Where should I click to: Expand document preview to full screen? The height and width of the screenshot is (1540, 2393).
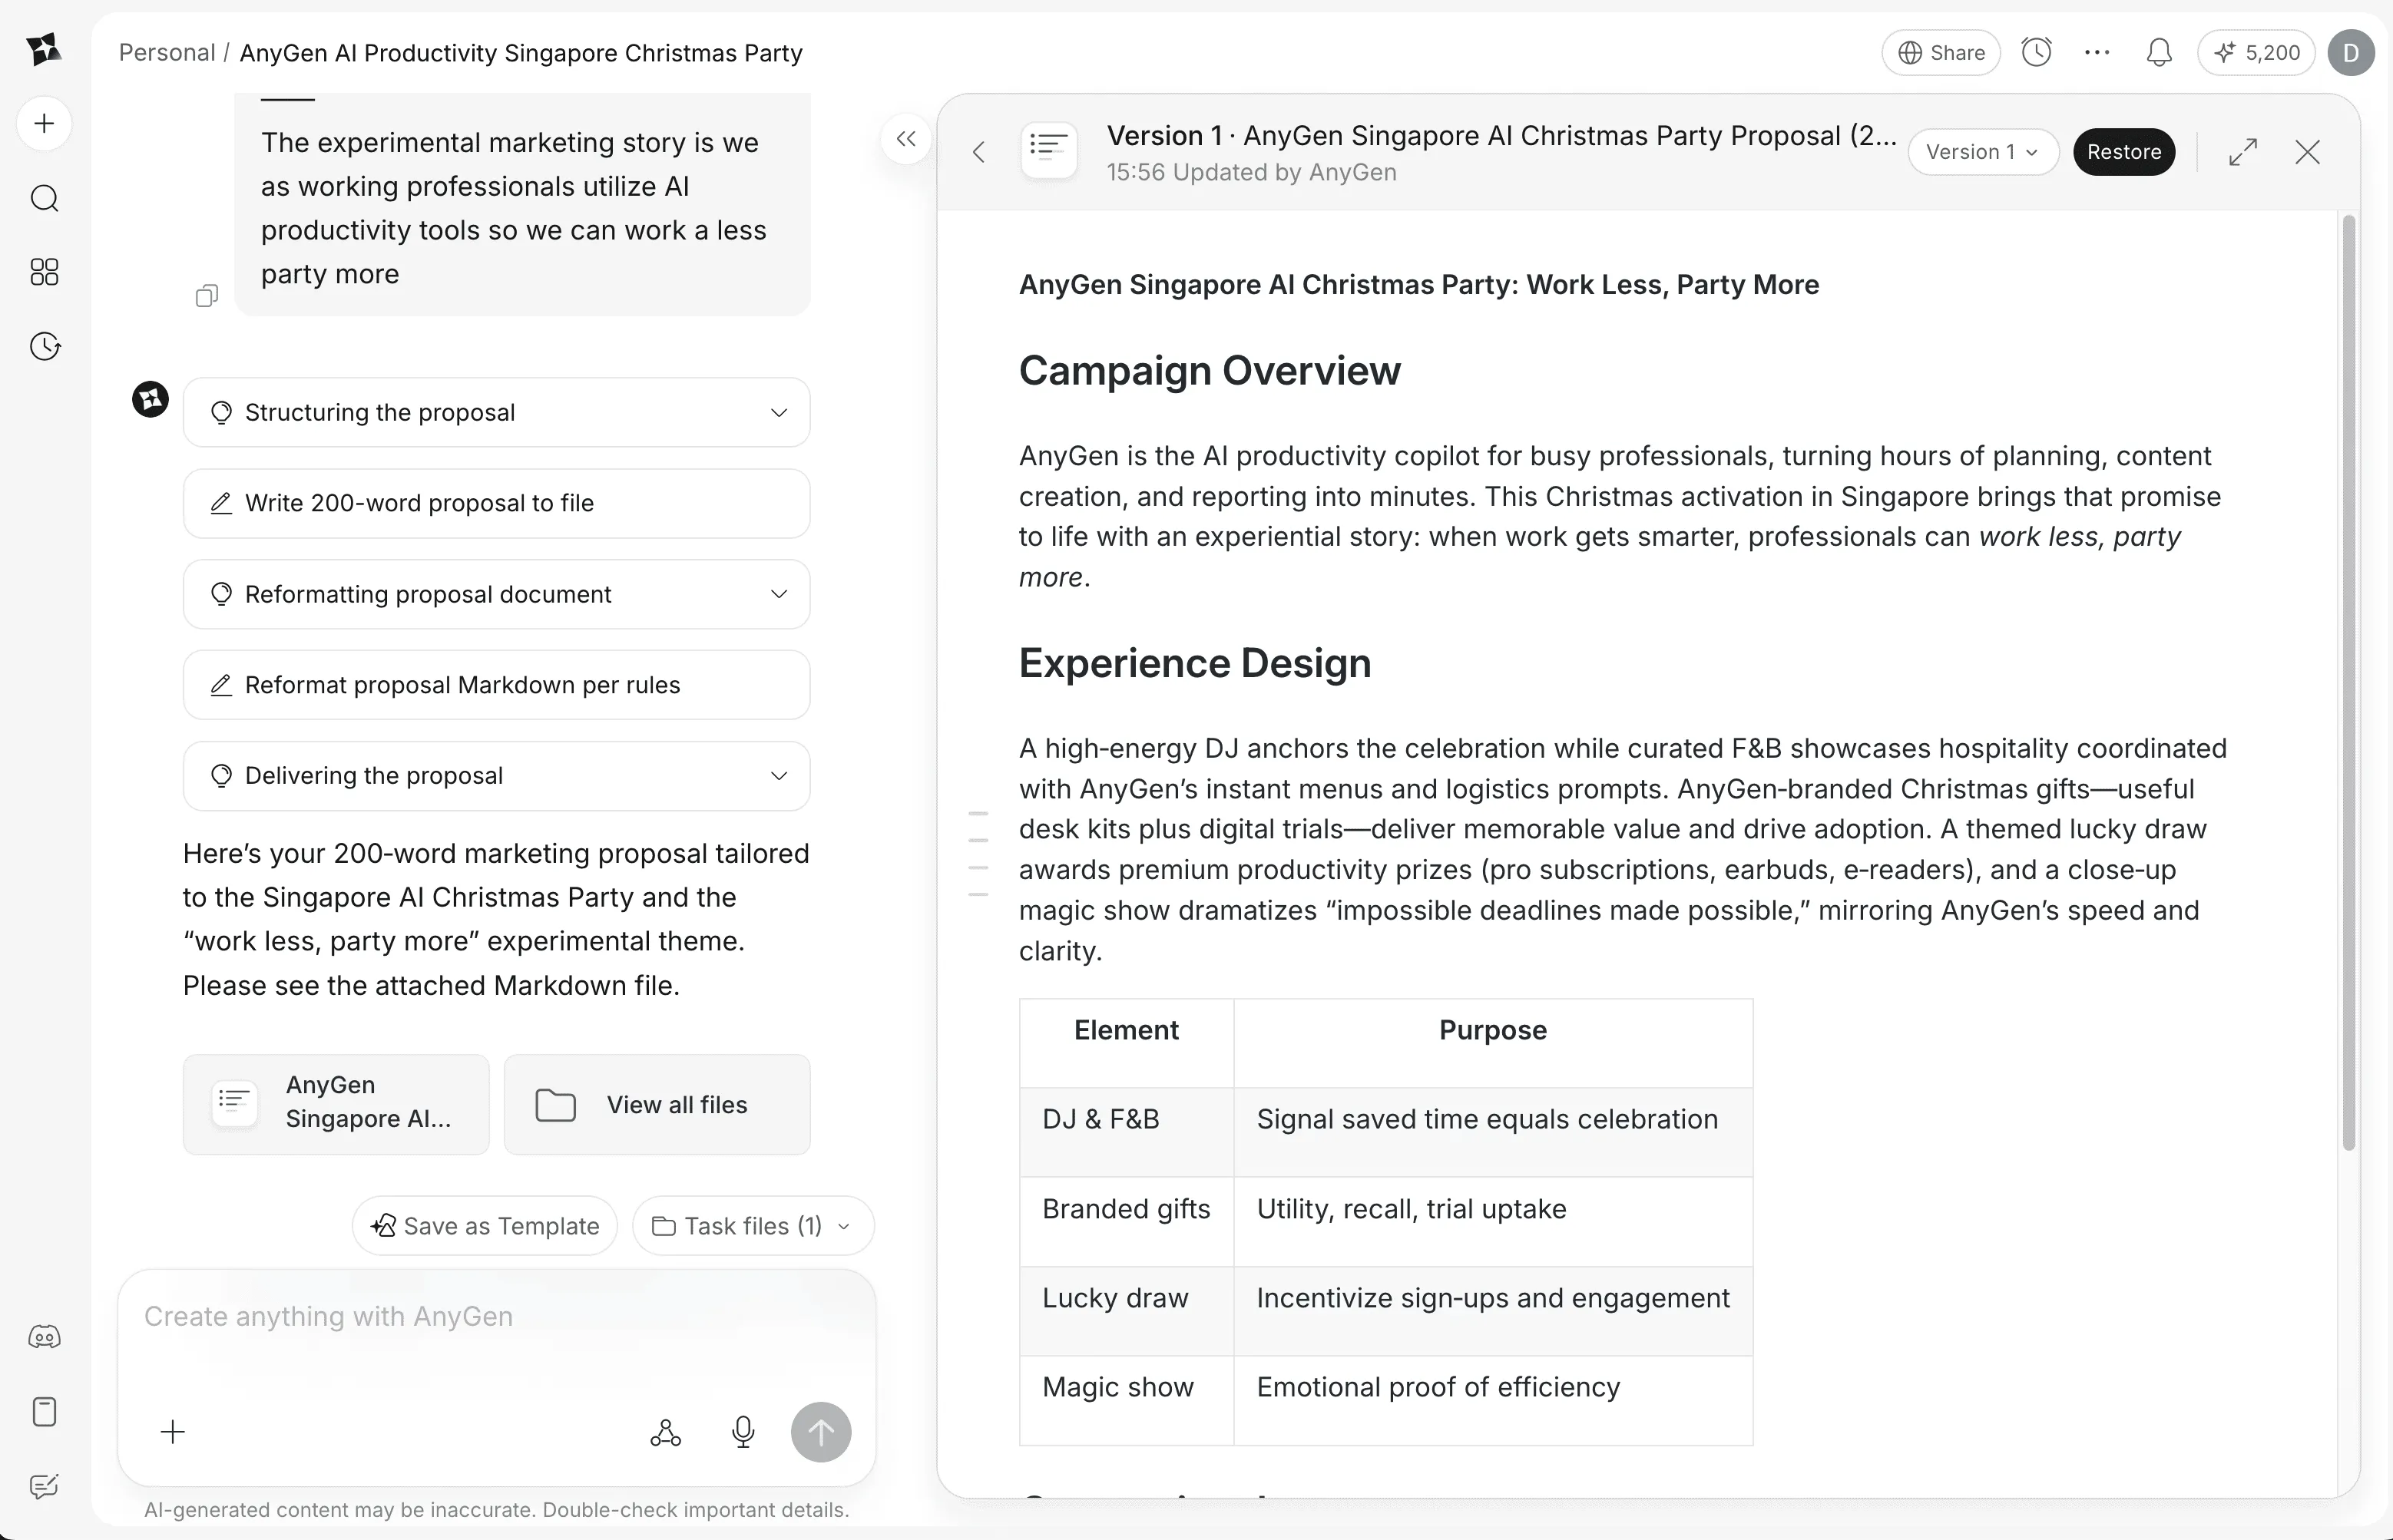click(x=2243, y=152)
